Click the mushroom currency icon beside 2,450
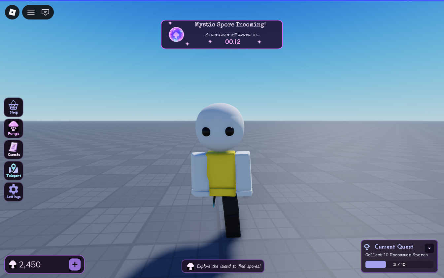The image size is (444, 278). (x=13, y=264)
